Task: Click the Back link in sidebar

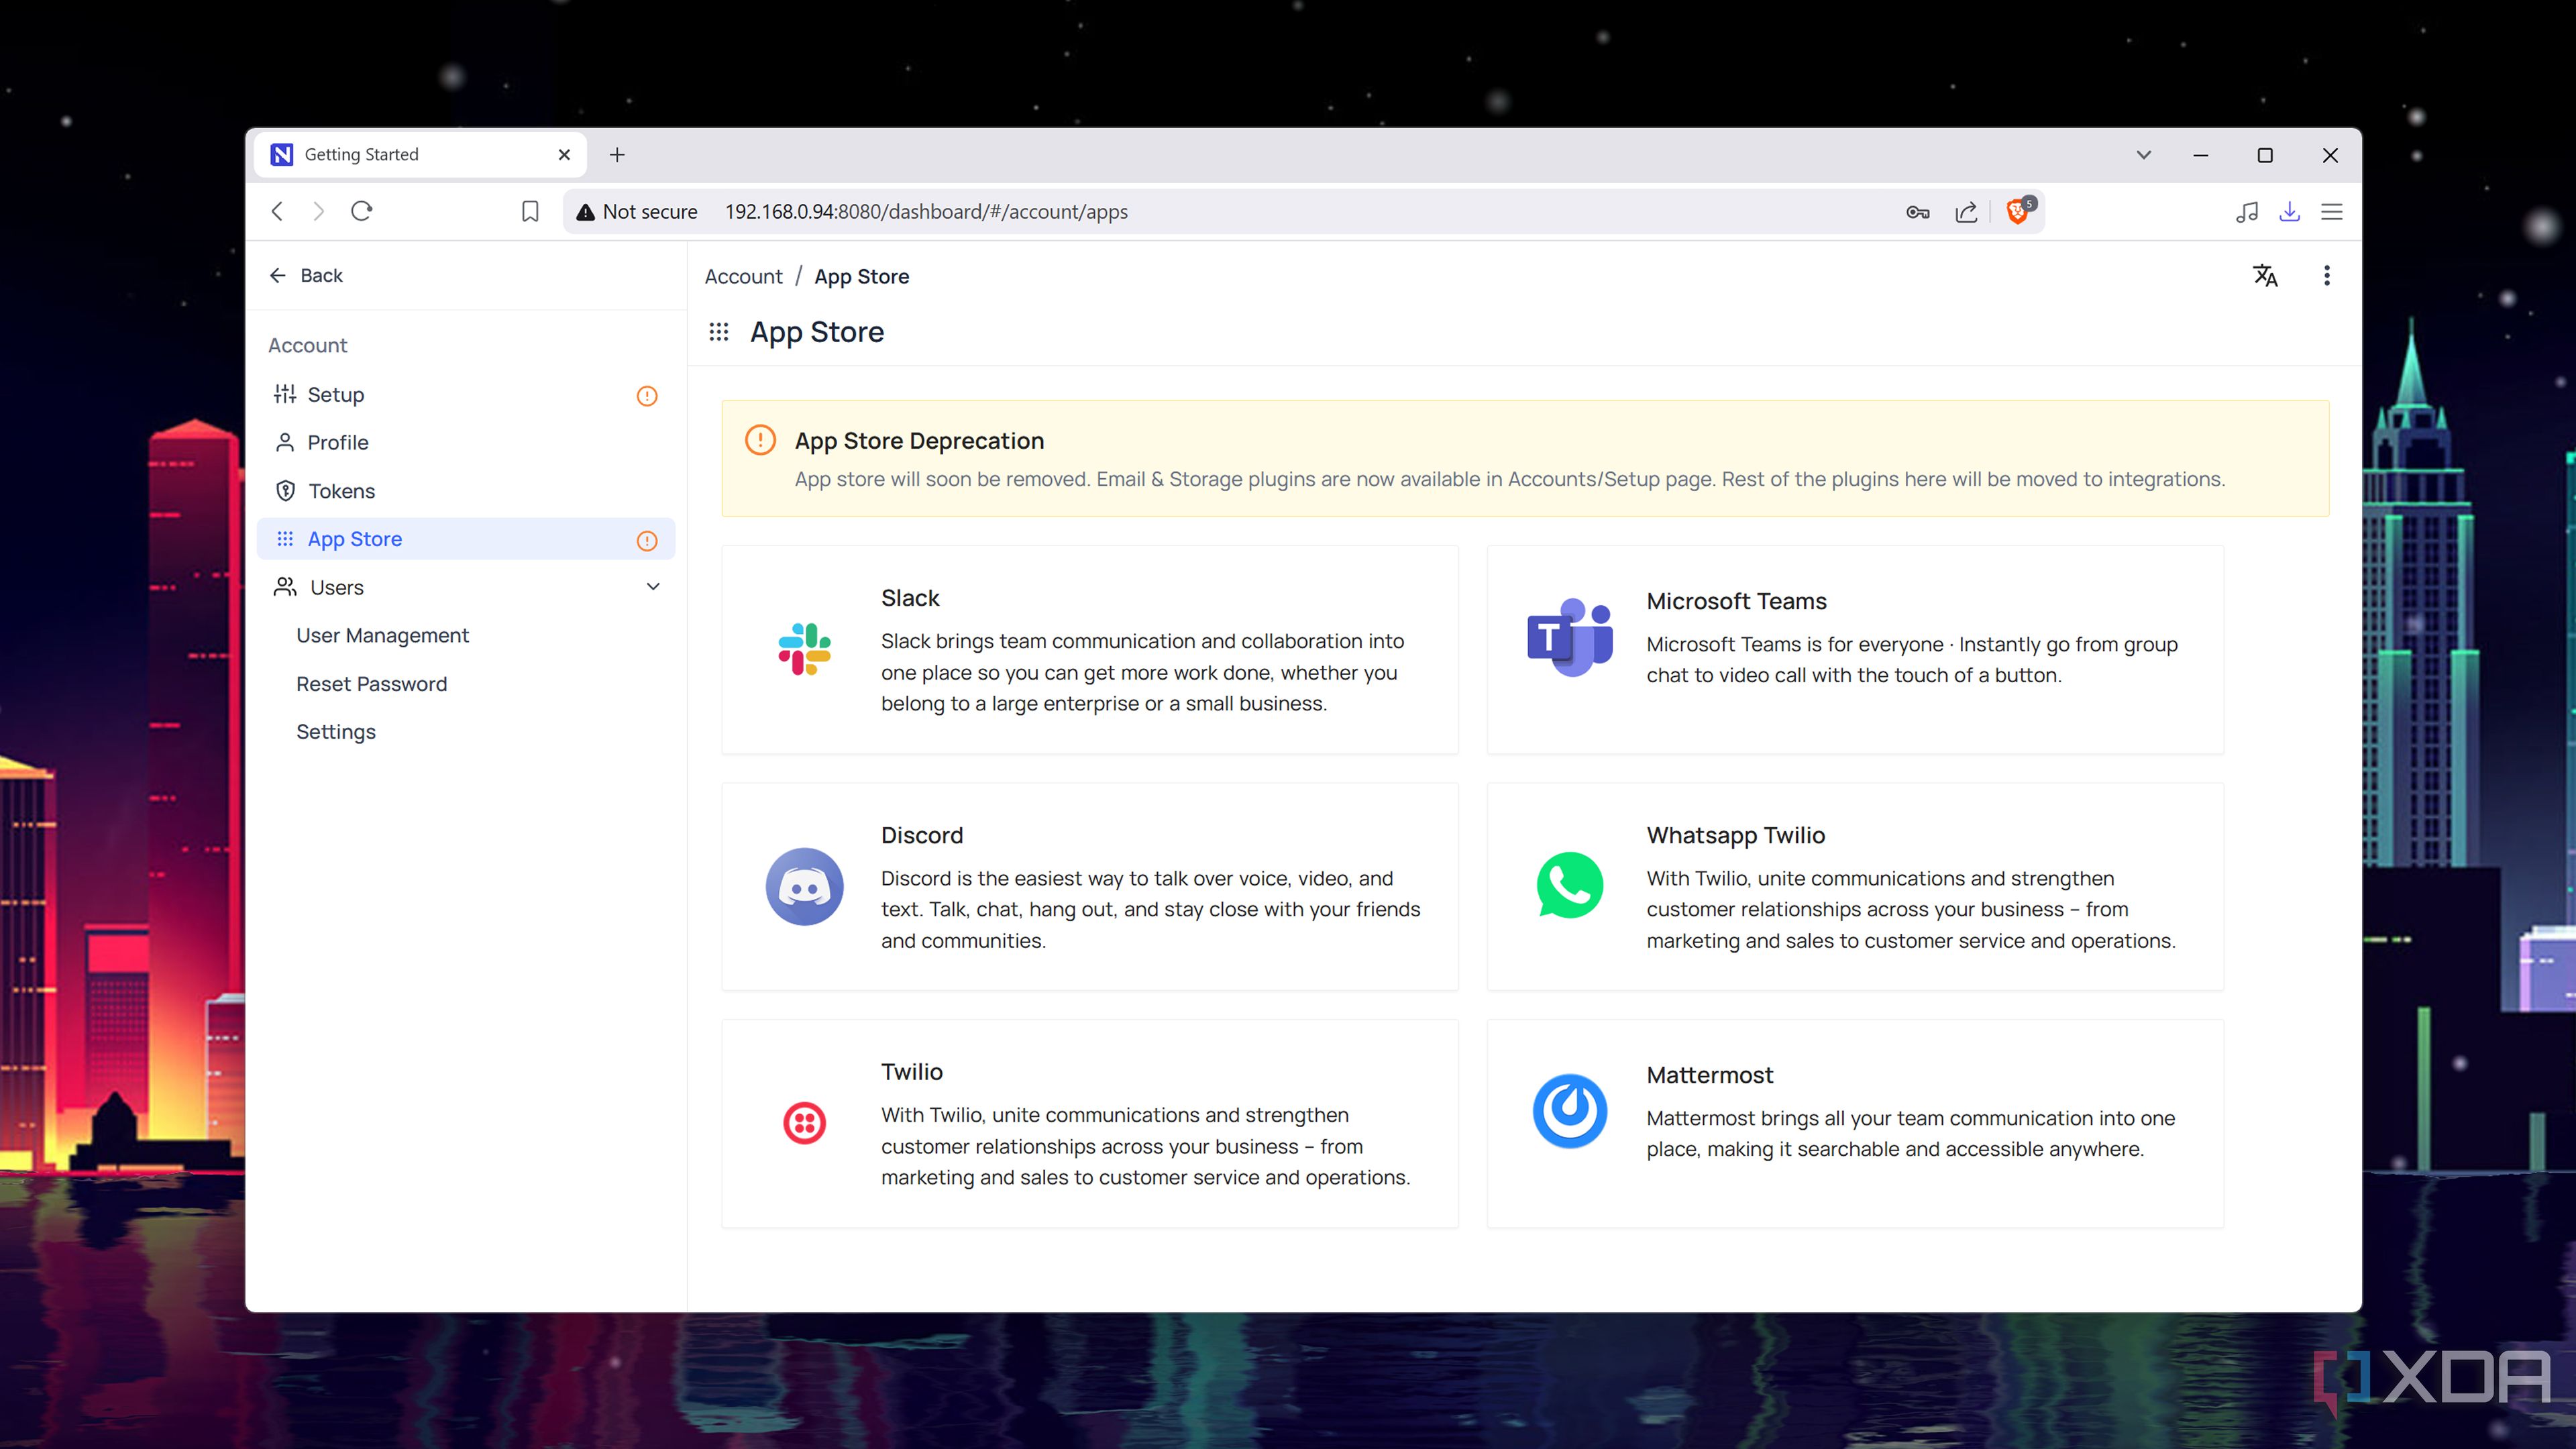Action: (x=306, y=276)
